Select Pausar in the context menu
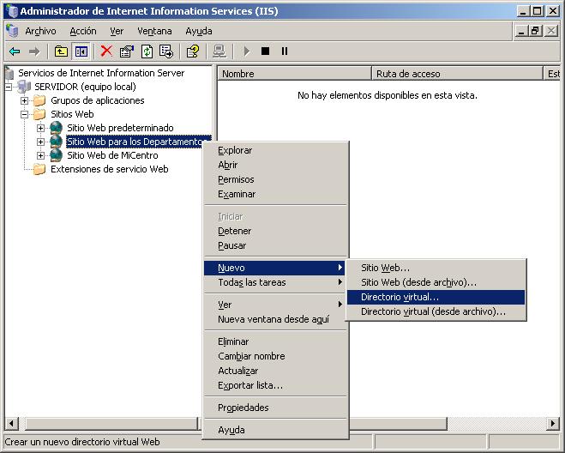565x453 pixels. pos(274,245)
